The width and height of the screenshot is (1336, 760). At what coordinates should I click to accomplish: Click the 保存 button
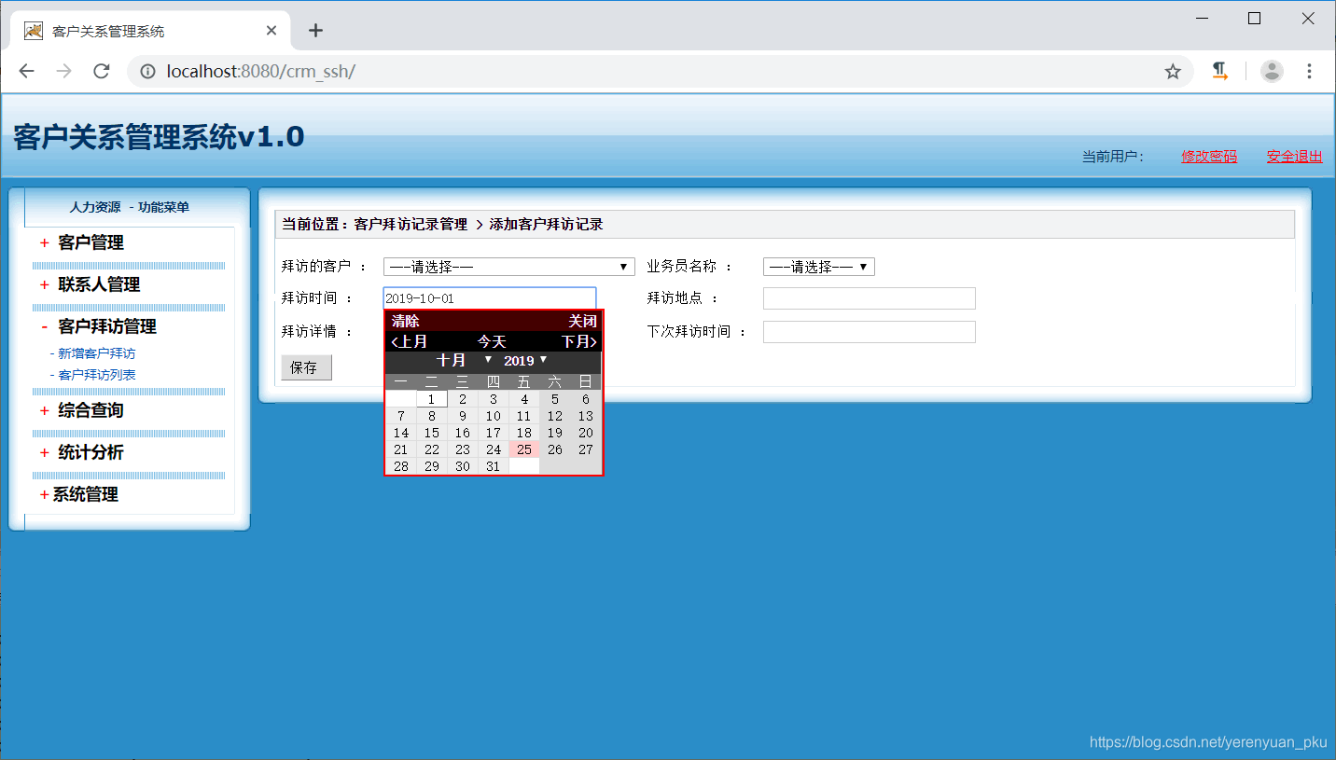[306, 367]
